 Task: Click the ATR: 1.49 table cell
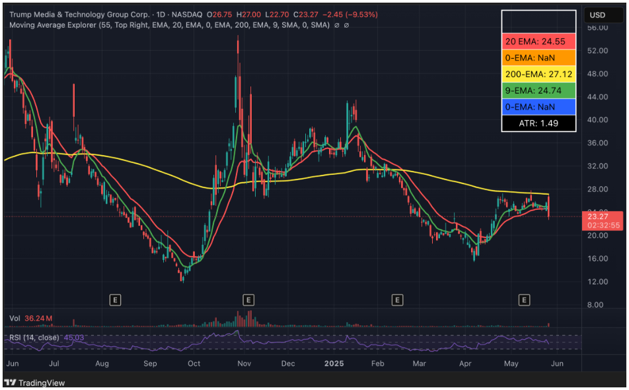pyautogui.click(x=538, y=123)
